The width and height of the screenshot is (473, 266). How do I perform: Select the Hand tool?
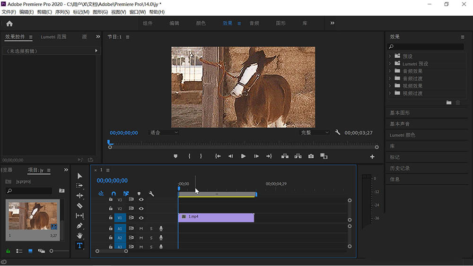click(79, 235)
